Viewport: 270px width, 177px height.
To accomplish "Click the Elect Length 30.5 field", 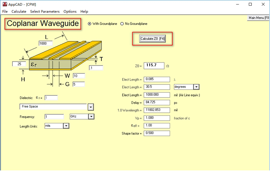I will click(x=157, y=87).
